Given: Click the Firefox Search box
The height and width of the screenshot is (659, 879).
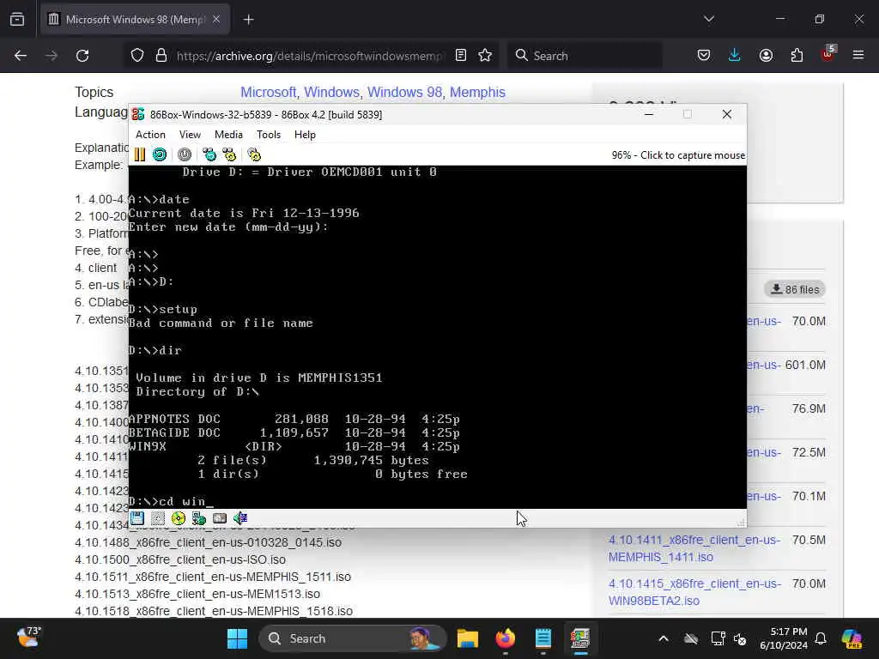Looking at the screenshot, I should click(585, 56).
